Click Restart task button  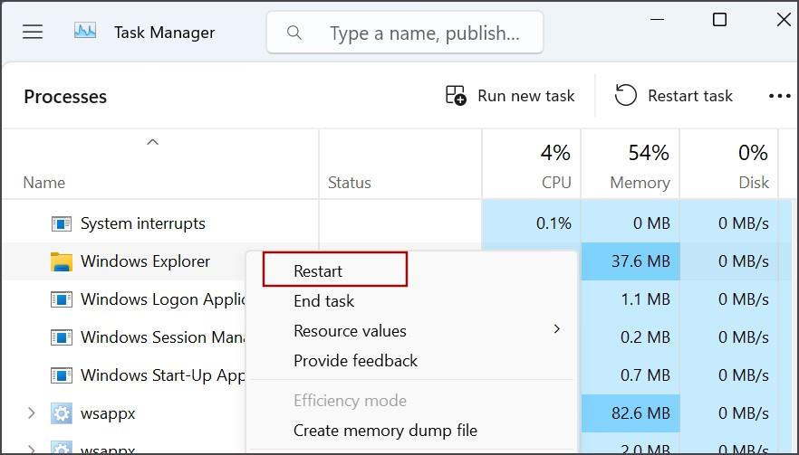point(673,96)
